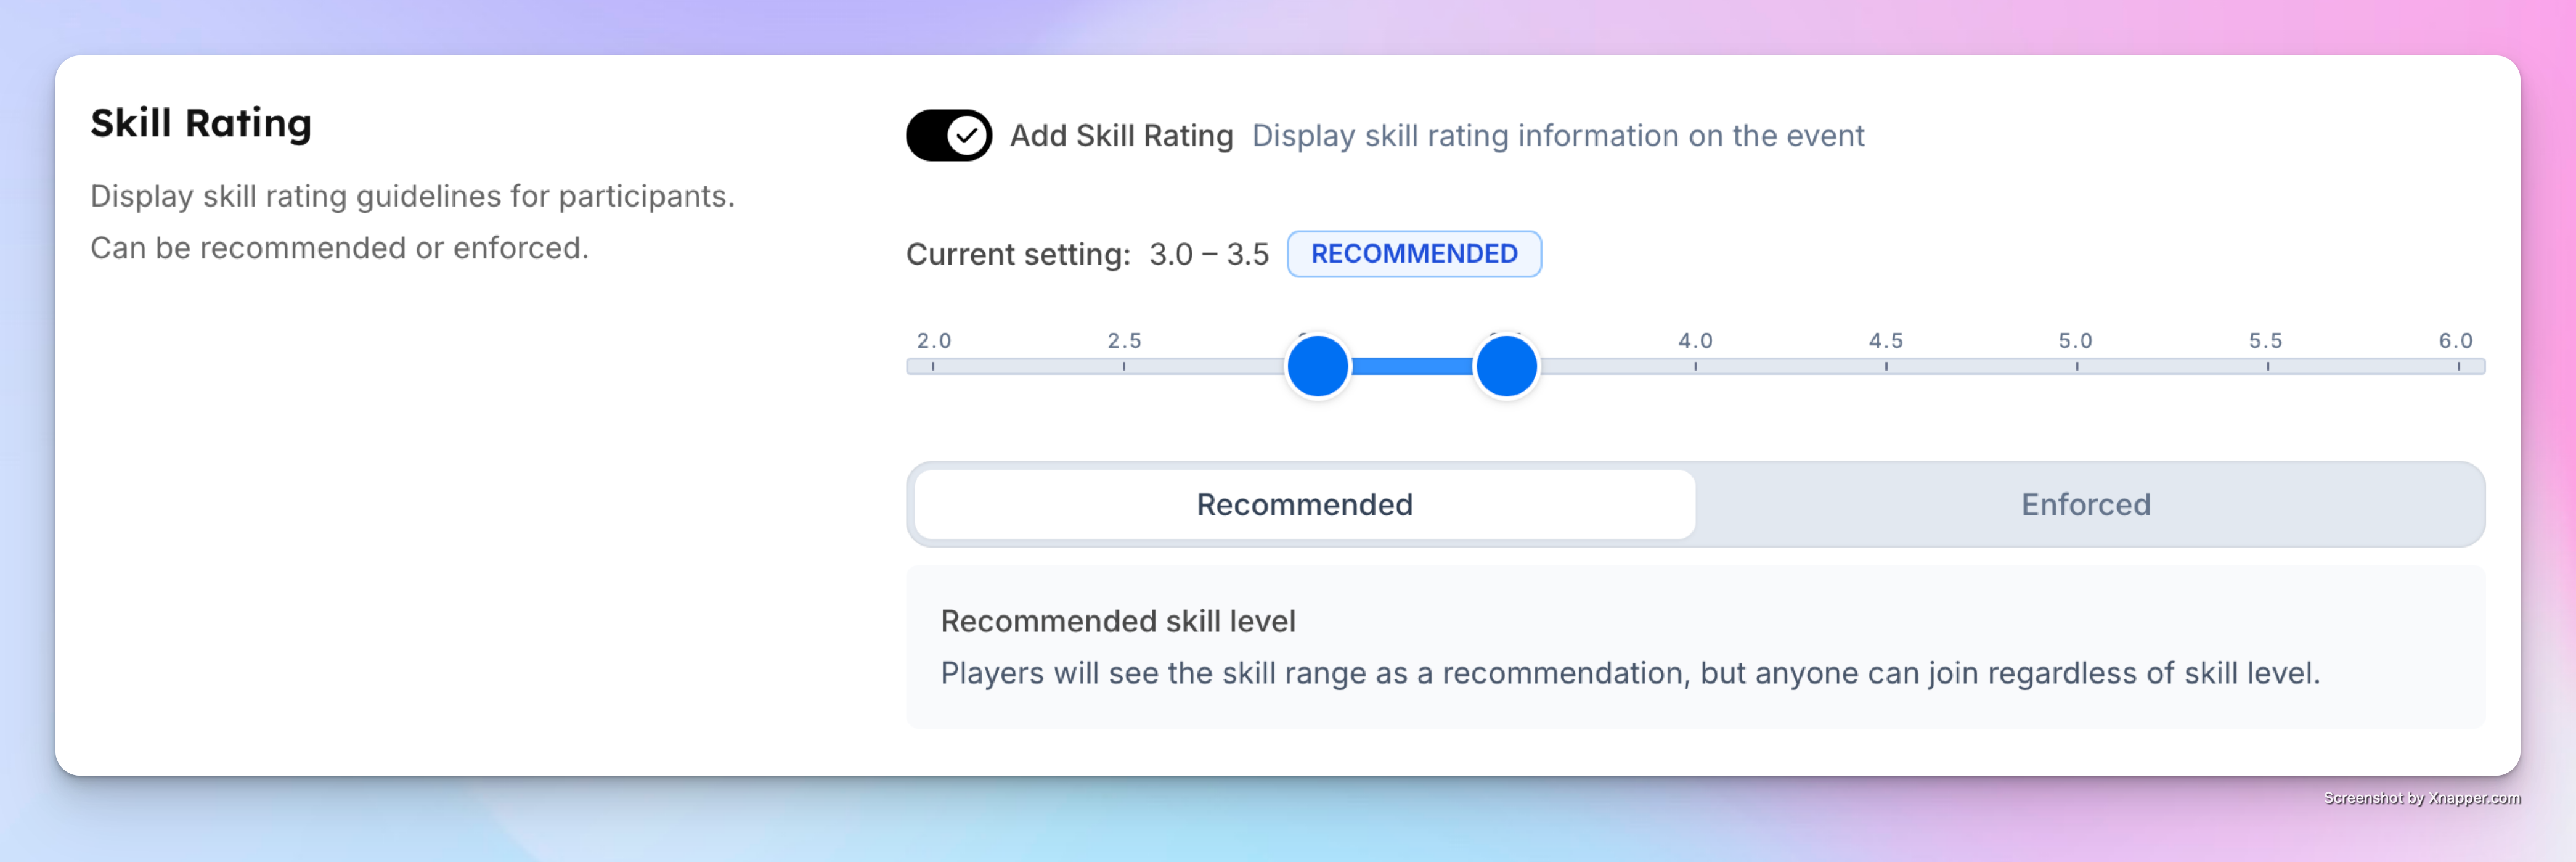Click the slider track at 6.0 tick
The image size is (2576, 862).
pyautogui.click(x=2458, y=366)
